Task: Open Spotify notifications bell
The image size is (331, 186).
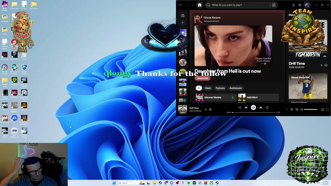Action: pyautogui.click(x=294, y=5)
